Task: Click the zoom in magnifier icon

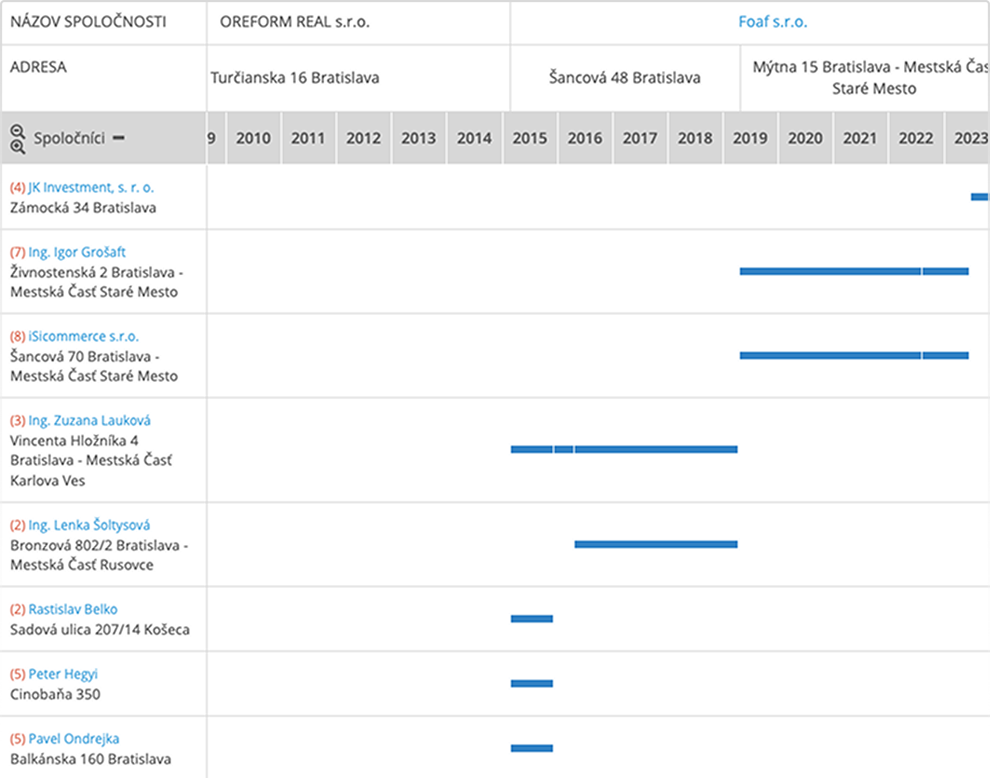Action: pos(17,147)
